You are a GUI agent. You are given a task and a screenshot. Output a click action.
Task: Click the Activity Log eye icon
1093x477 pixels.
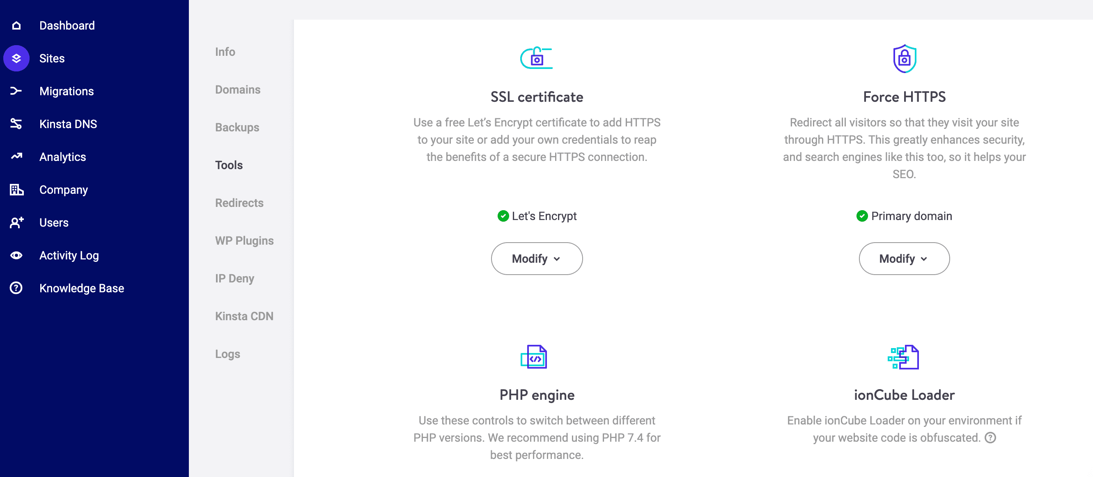16,255
